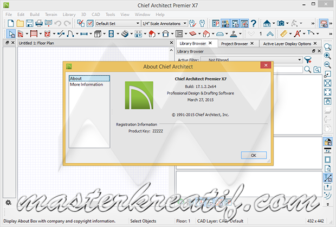The image size is (336, 227).
Task: Float the Library Browser panel icon
Action: tap(314, 51)
